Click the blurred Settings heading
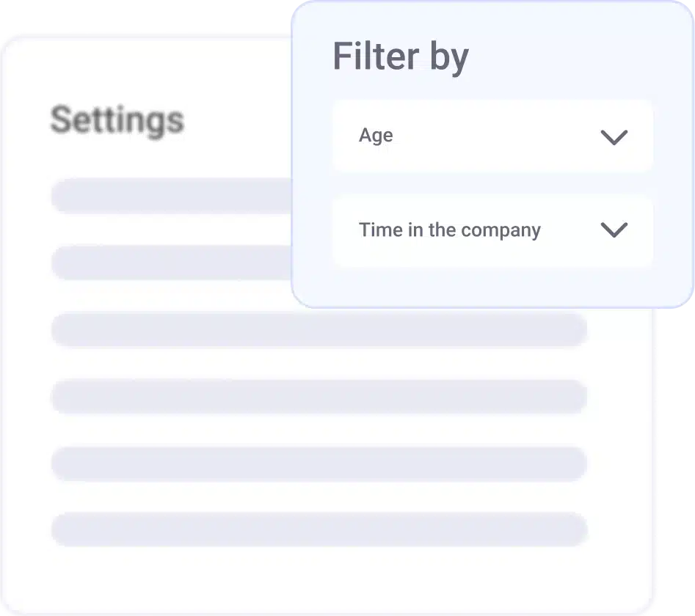The height and width of the screenshot is (616, 695). point(117,120)
